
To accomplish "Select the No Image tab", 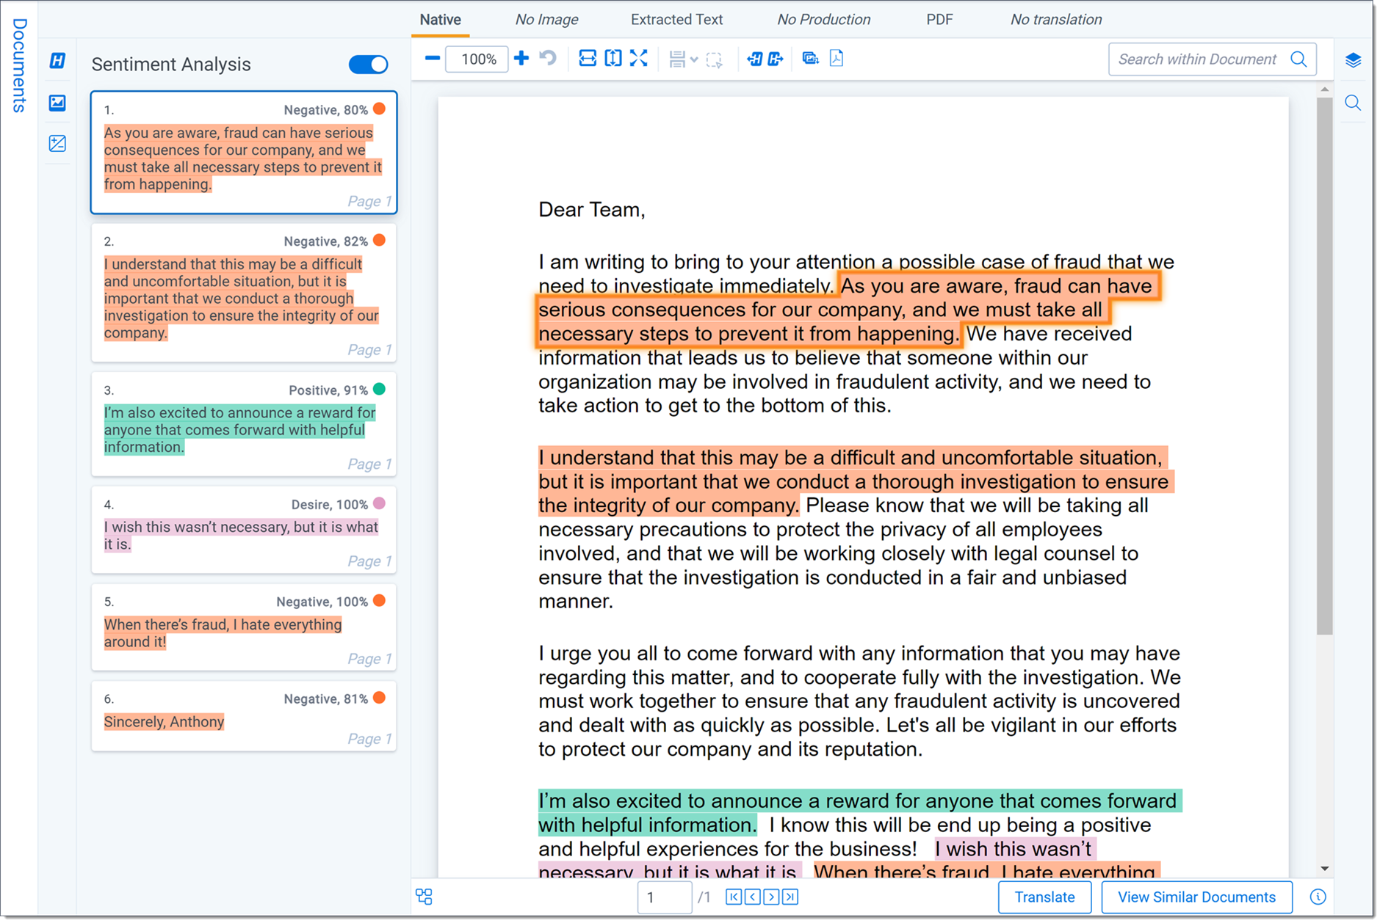I will click(x=546, y=19).
